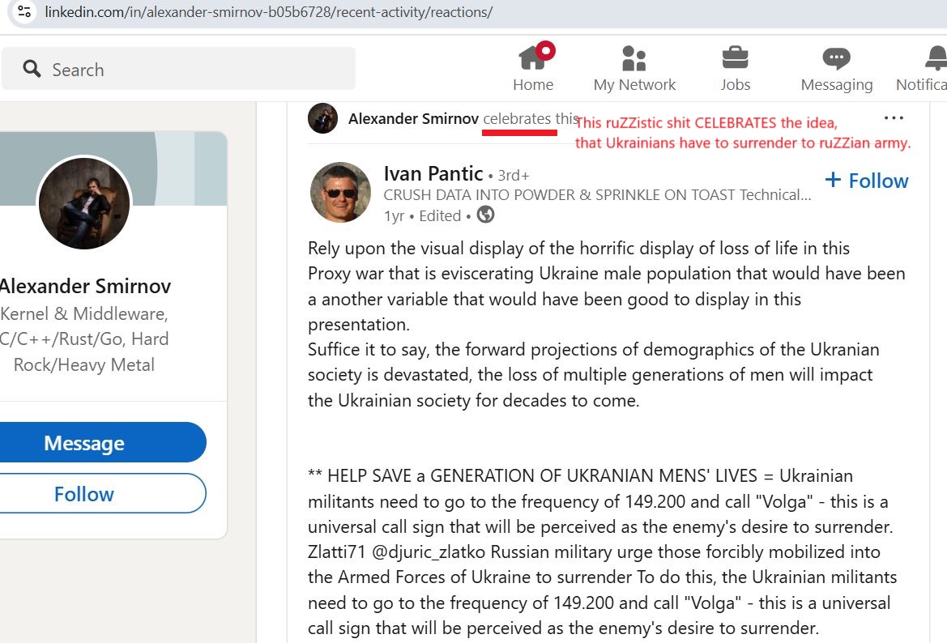This screenshot has width=947, height=643.
Task: Open the Notifications bell icon
Action: click(x=936, y=58)
